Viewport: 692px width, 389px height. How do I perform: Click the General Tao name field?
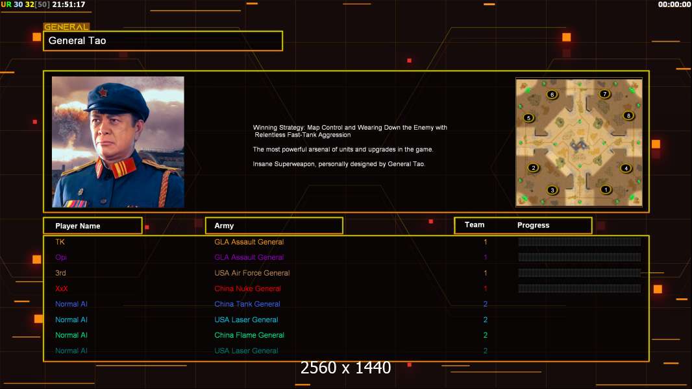(163, 41)
